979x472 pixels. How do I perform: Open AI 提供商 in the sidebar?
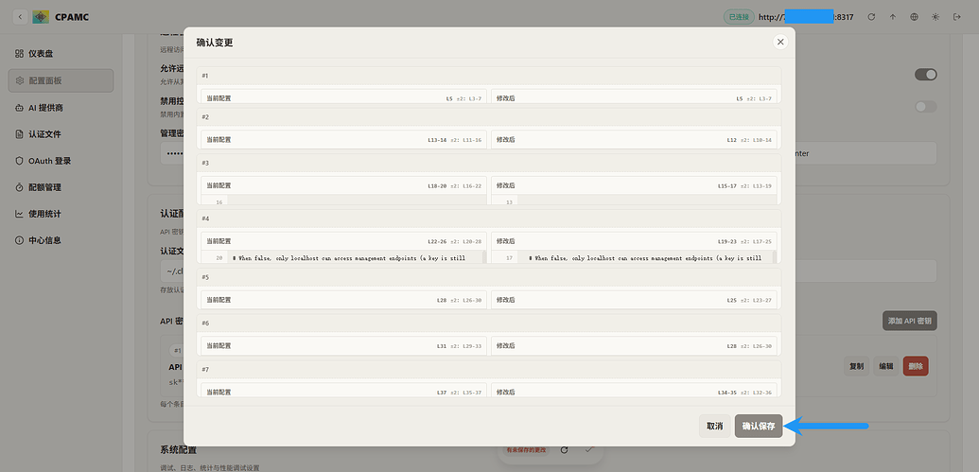[x=61, y=108]
